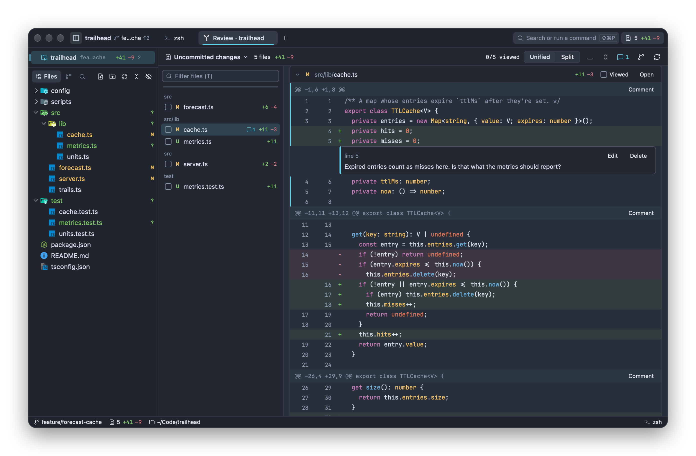Expand or collapse all diffs icon
This screenshot has width=696, height=456.
pos(606,57)
